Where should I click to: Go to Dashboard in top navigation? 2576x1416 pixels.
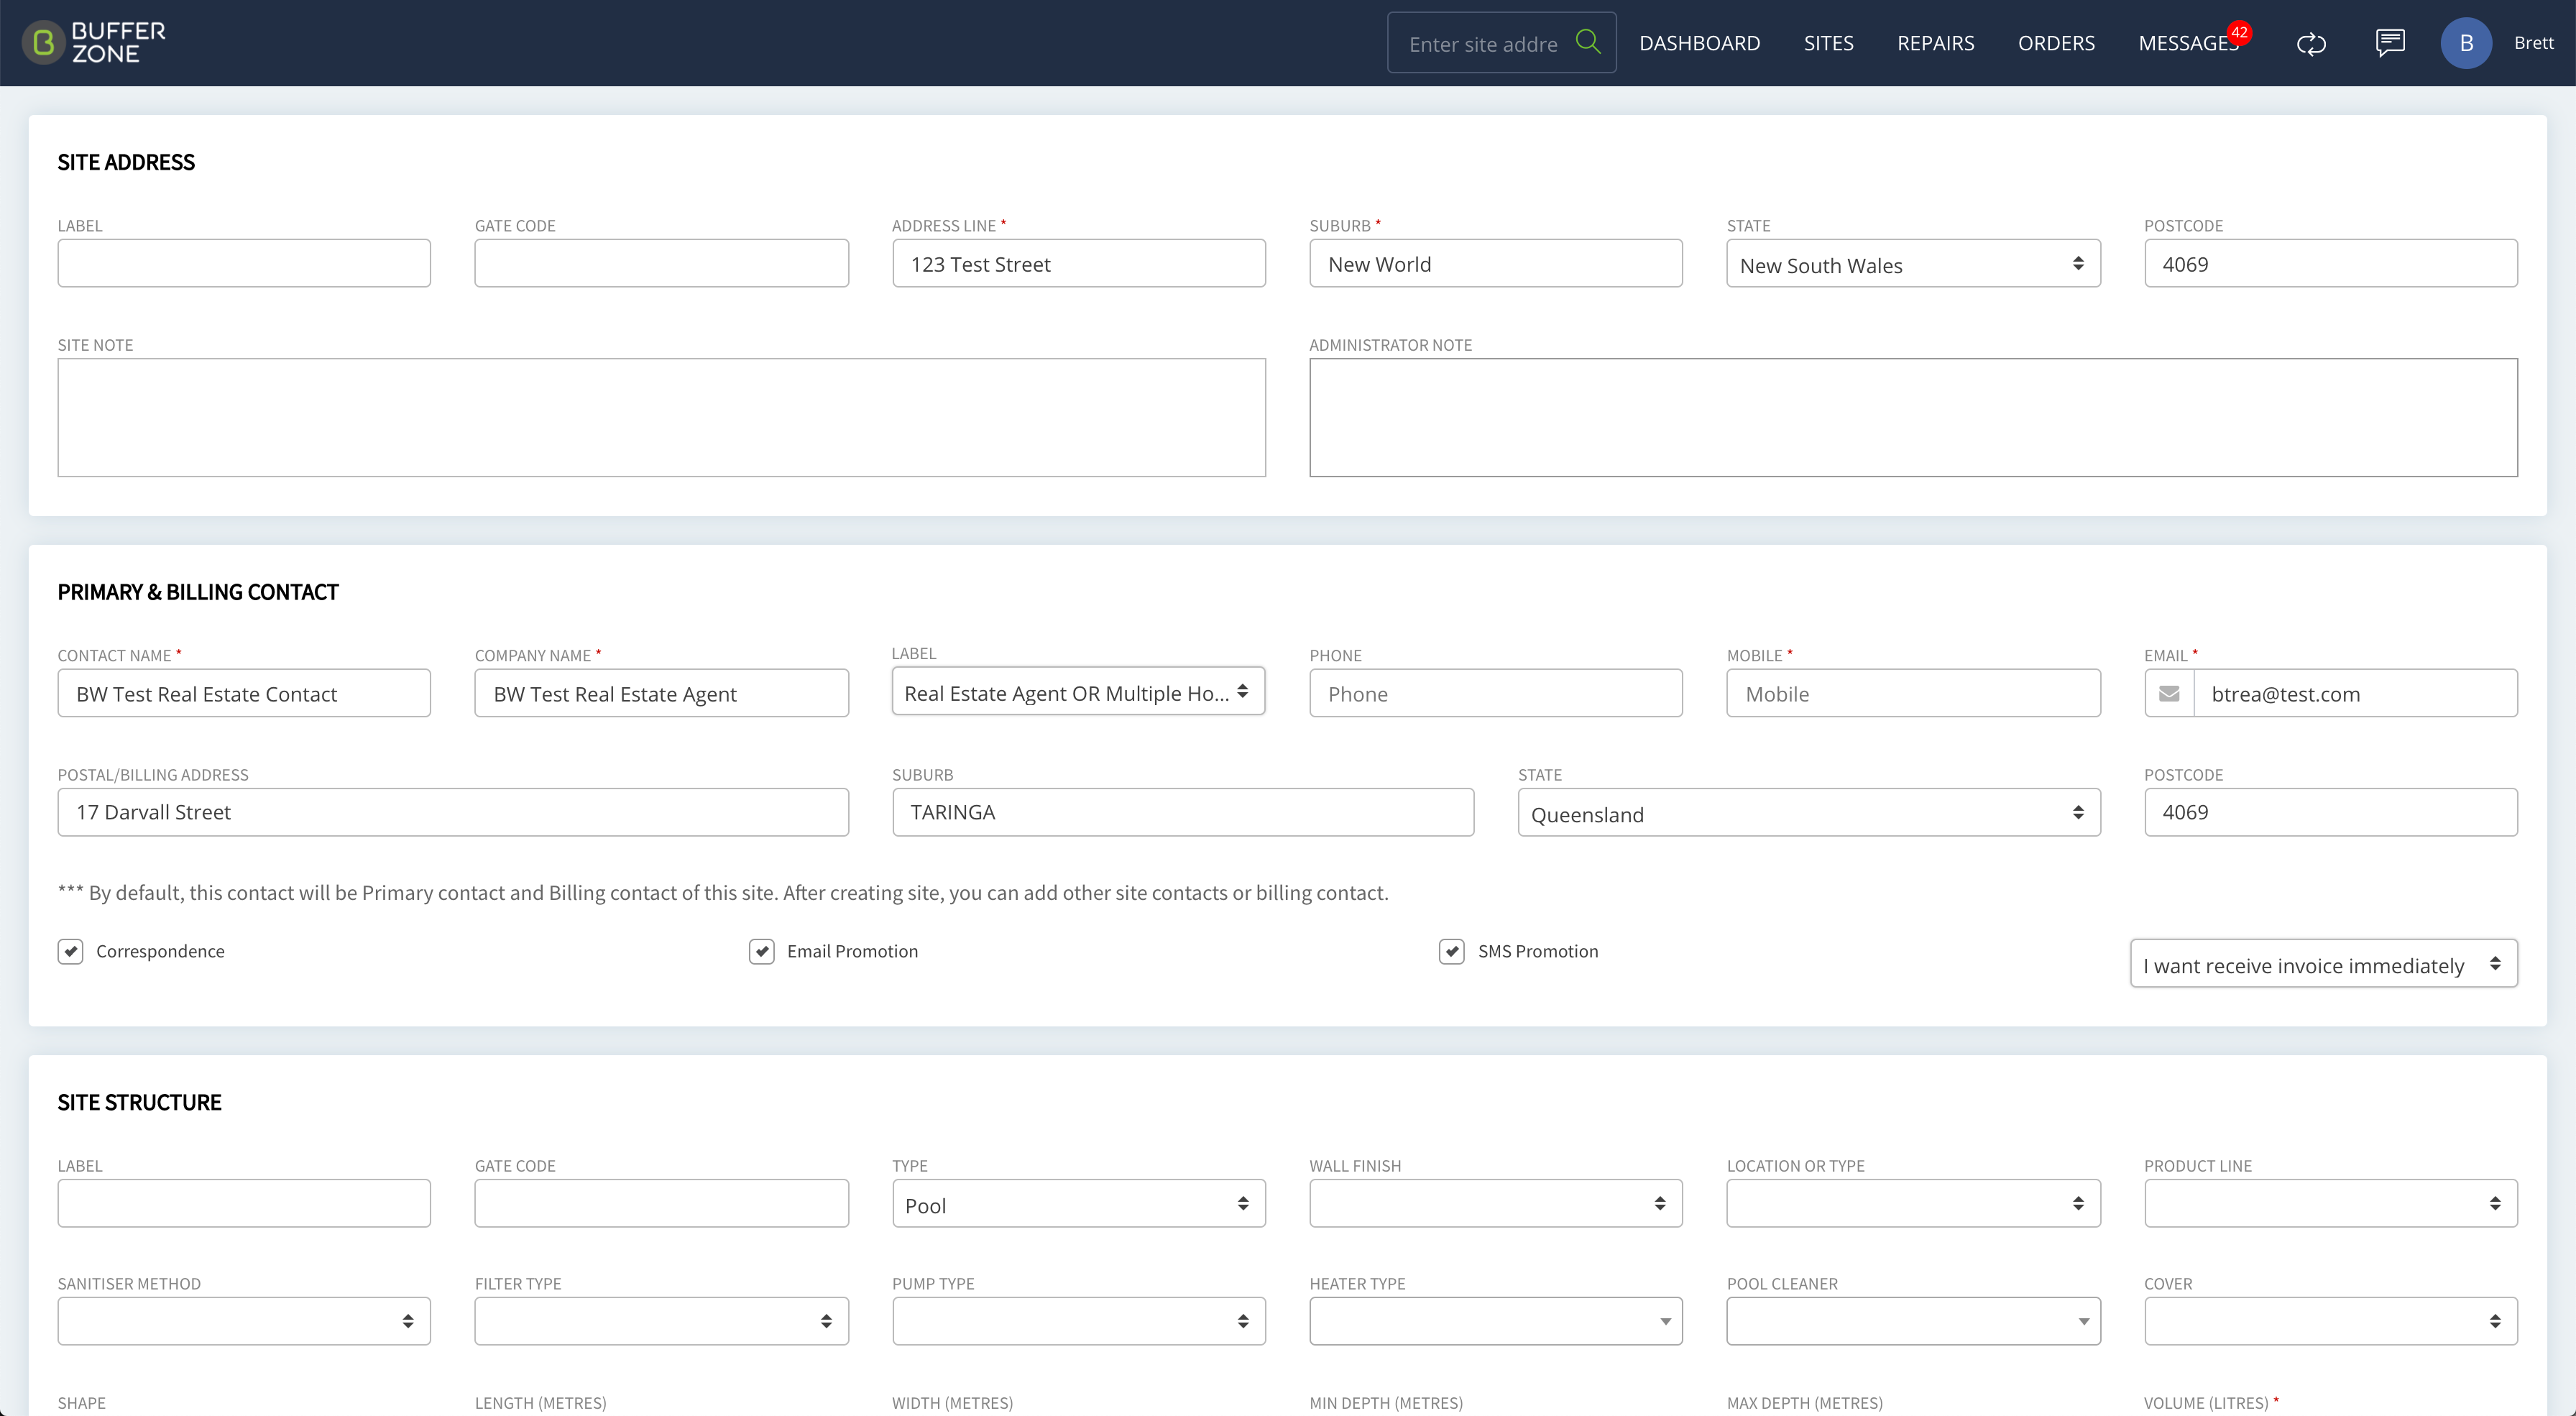(1700, 43)
